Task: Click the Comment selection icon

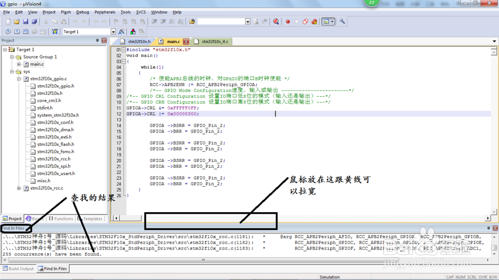Action: 172,21
